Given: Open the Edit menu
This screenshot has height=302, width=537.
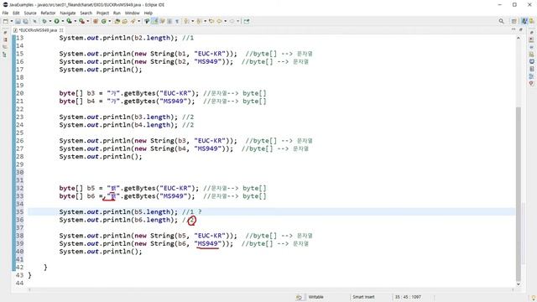Looking at the screenshot, I should (x=16, y=13).
